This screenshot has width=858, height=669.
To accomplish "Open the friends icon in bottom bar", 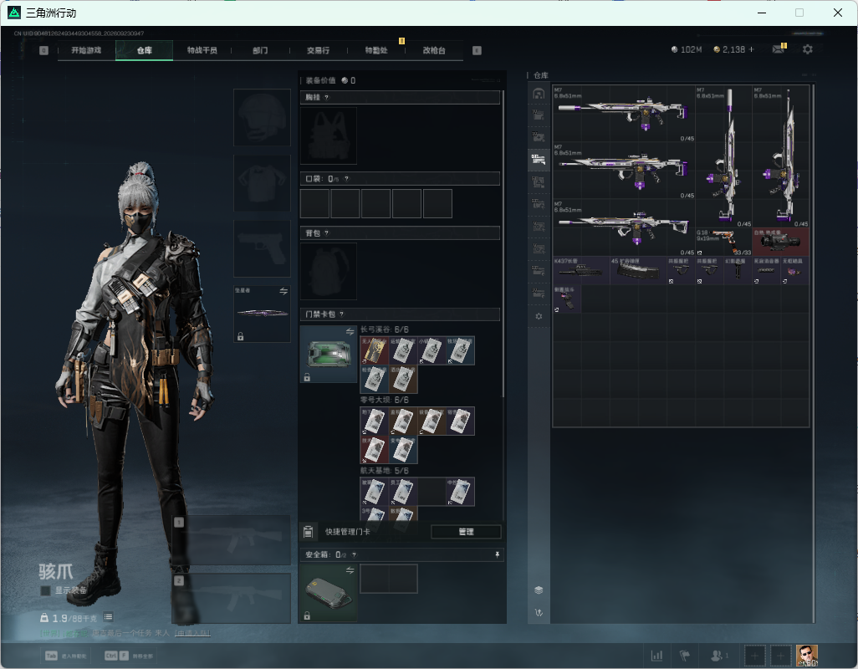I will [x=718, y=656].
